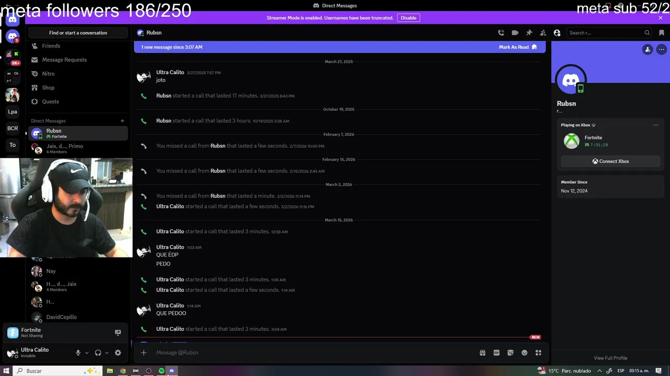Show hidden system tray icons
Image resolution: width=670 pixels, height=376 pixels.
point(599,371)
